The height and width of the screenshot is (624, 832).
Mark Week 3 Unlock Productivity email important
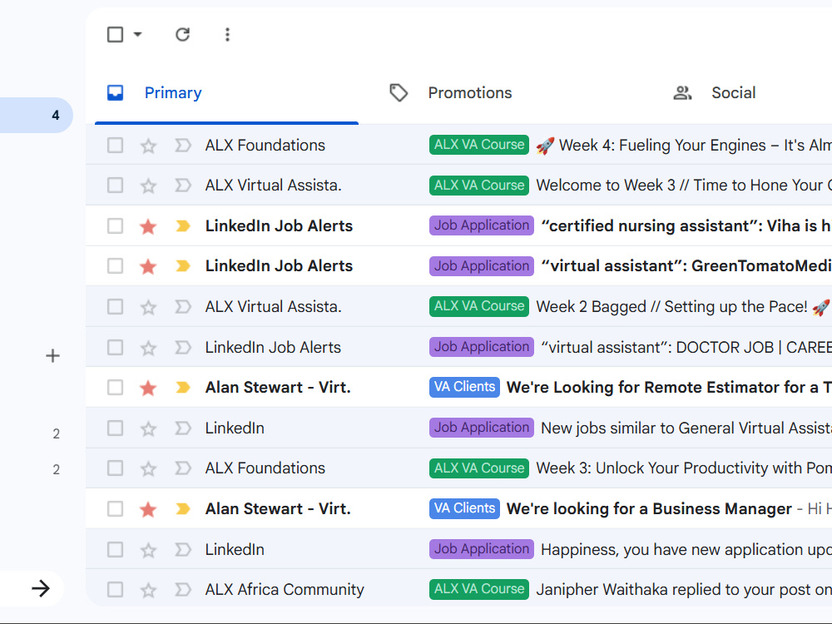coord(182,468)
